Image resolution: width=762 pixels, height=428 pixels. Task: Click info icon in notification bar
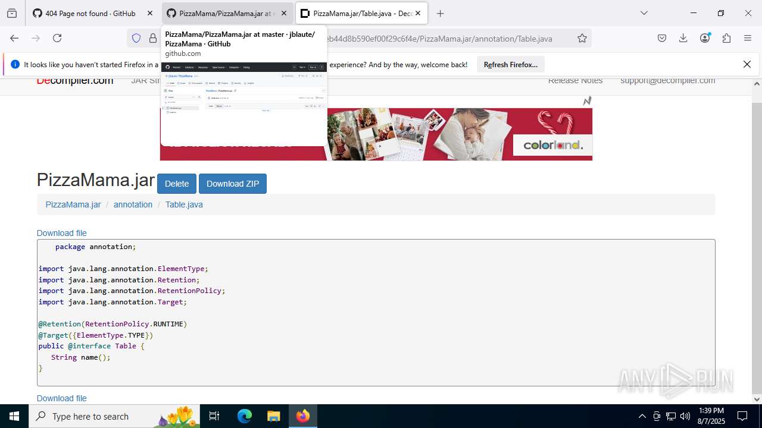tap(15, 64)
